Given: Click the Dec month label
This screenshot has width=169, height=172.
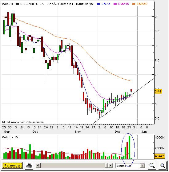Looking at the screenshot, I should click(118, 131).
